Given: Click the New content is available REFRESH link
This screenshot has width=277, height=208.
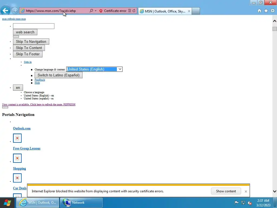Looking at the screenshot, I should 39,105.
